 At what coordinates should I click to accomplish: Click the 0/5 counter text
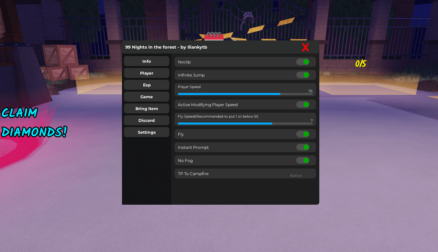[x=361, y=64]
